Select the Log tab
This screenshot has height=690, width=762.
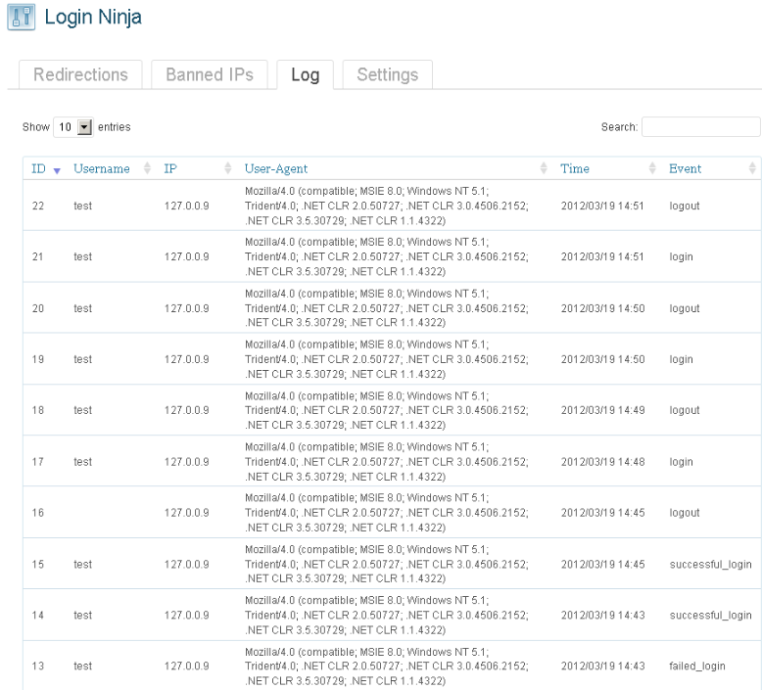[x=306, y=74]
